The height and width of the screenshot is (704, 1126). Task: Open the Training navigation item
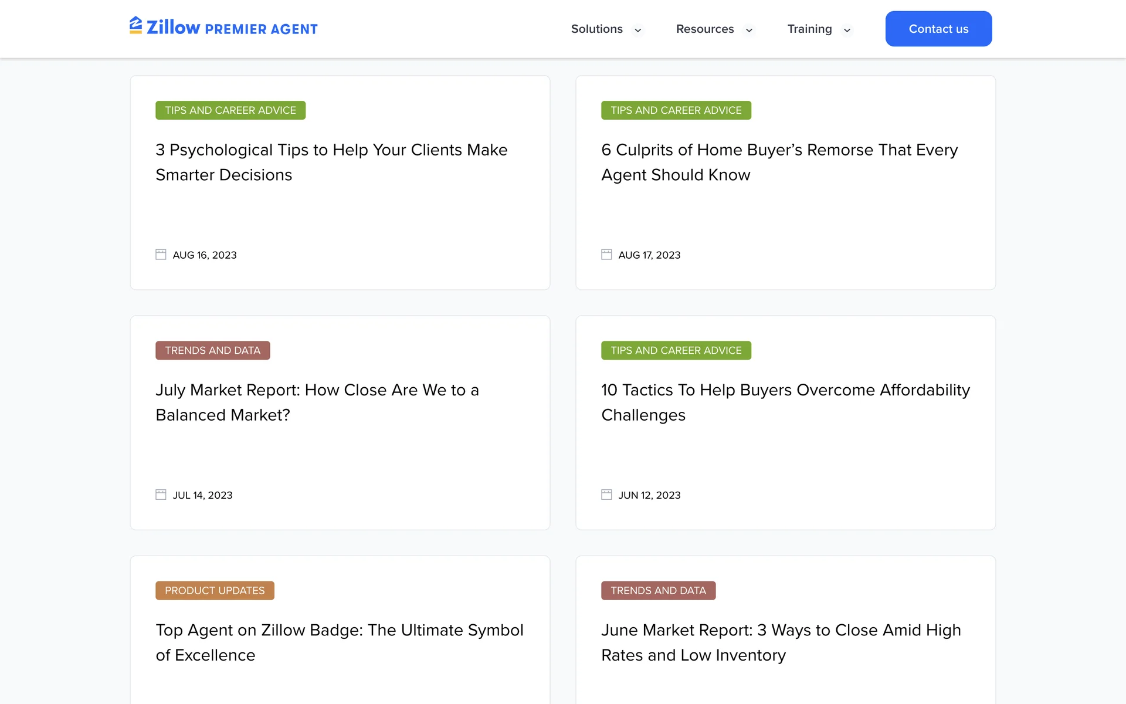click(809, 29)
